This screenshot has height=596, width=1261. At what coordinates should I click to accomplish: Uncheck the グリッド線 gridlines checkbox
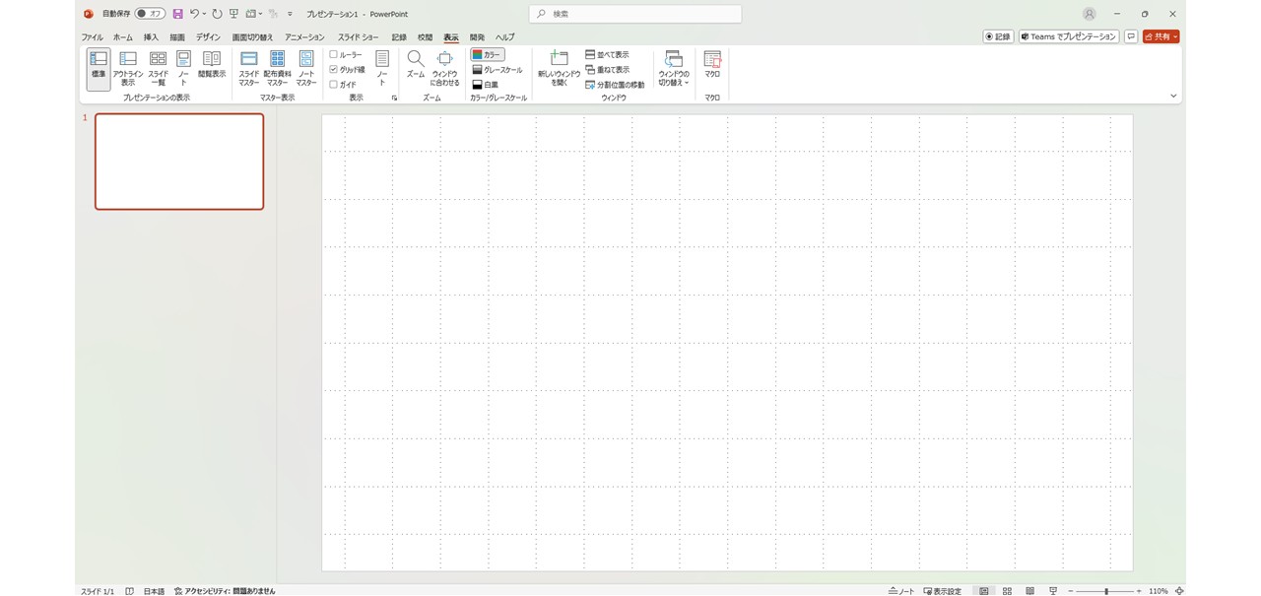(x=334, y=70)
